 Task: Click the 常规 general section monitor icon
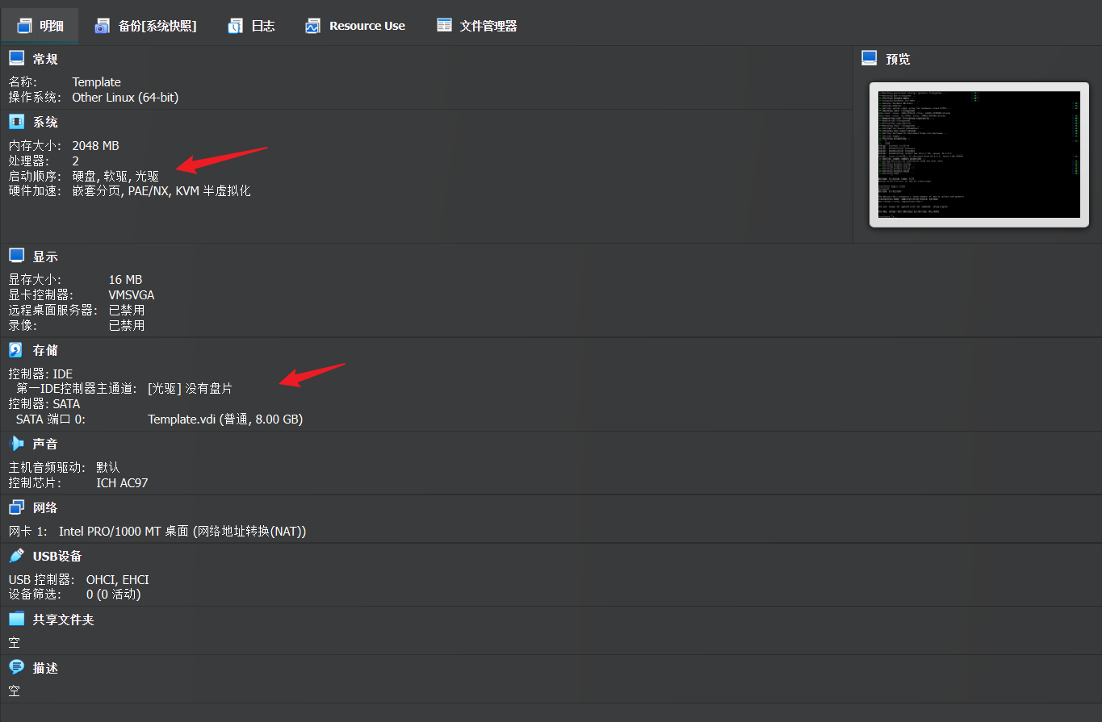pos(16,58)
